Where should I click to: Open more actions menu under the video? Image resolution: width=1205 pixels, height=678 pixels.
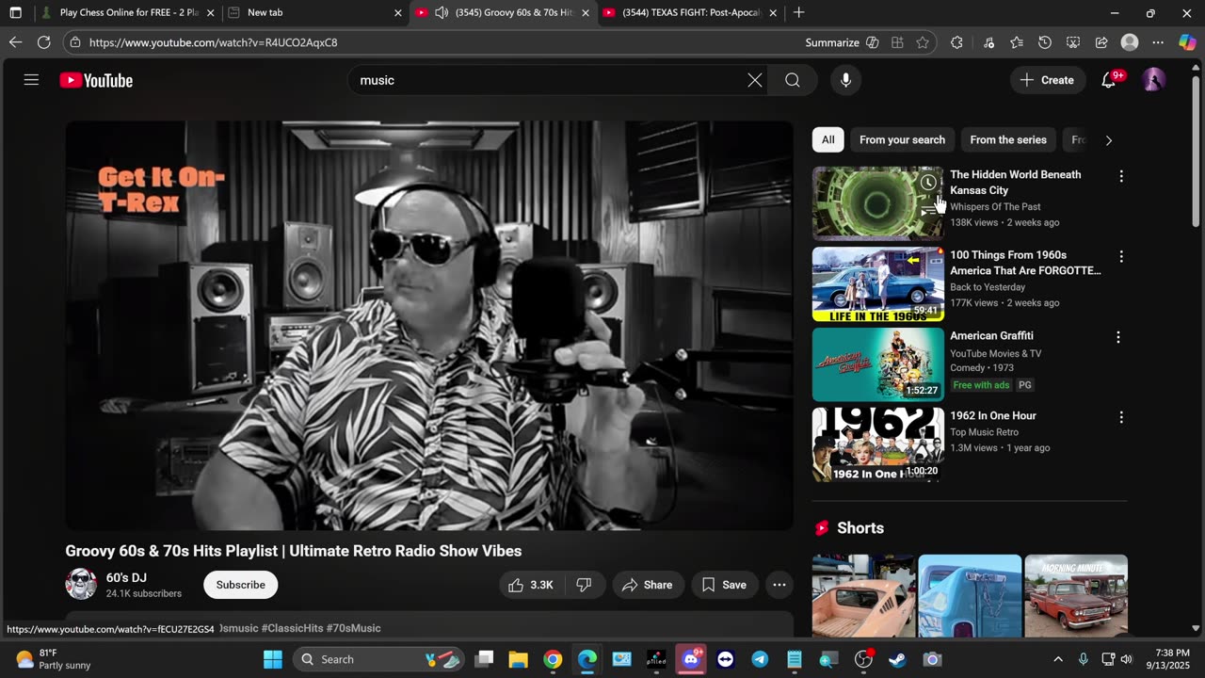pyautogui.click(x=779, y=585)
